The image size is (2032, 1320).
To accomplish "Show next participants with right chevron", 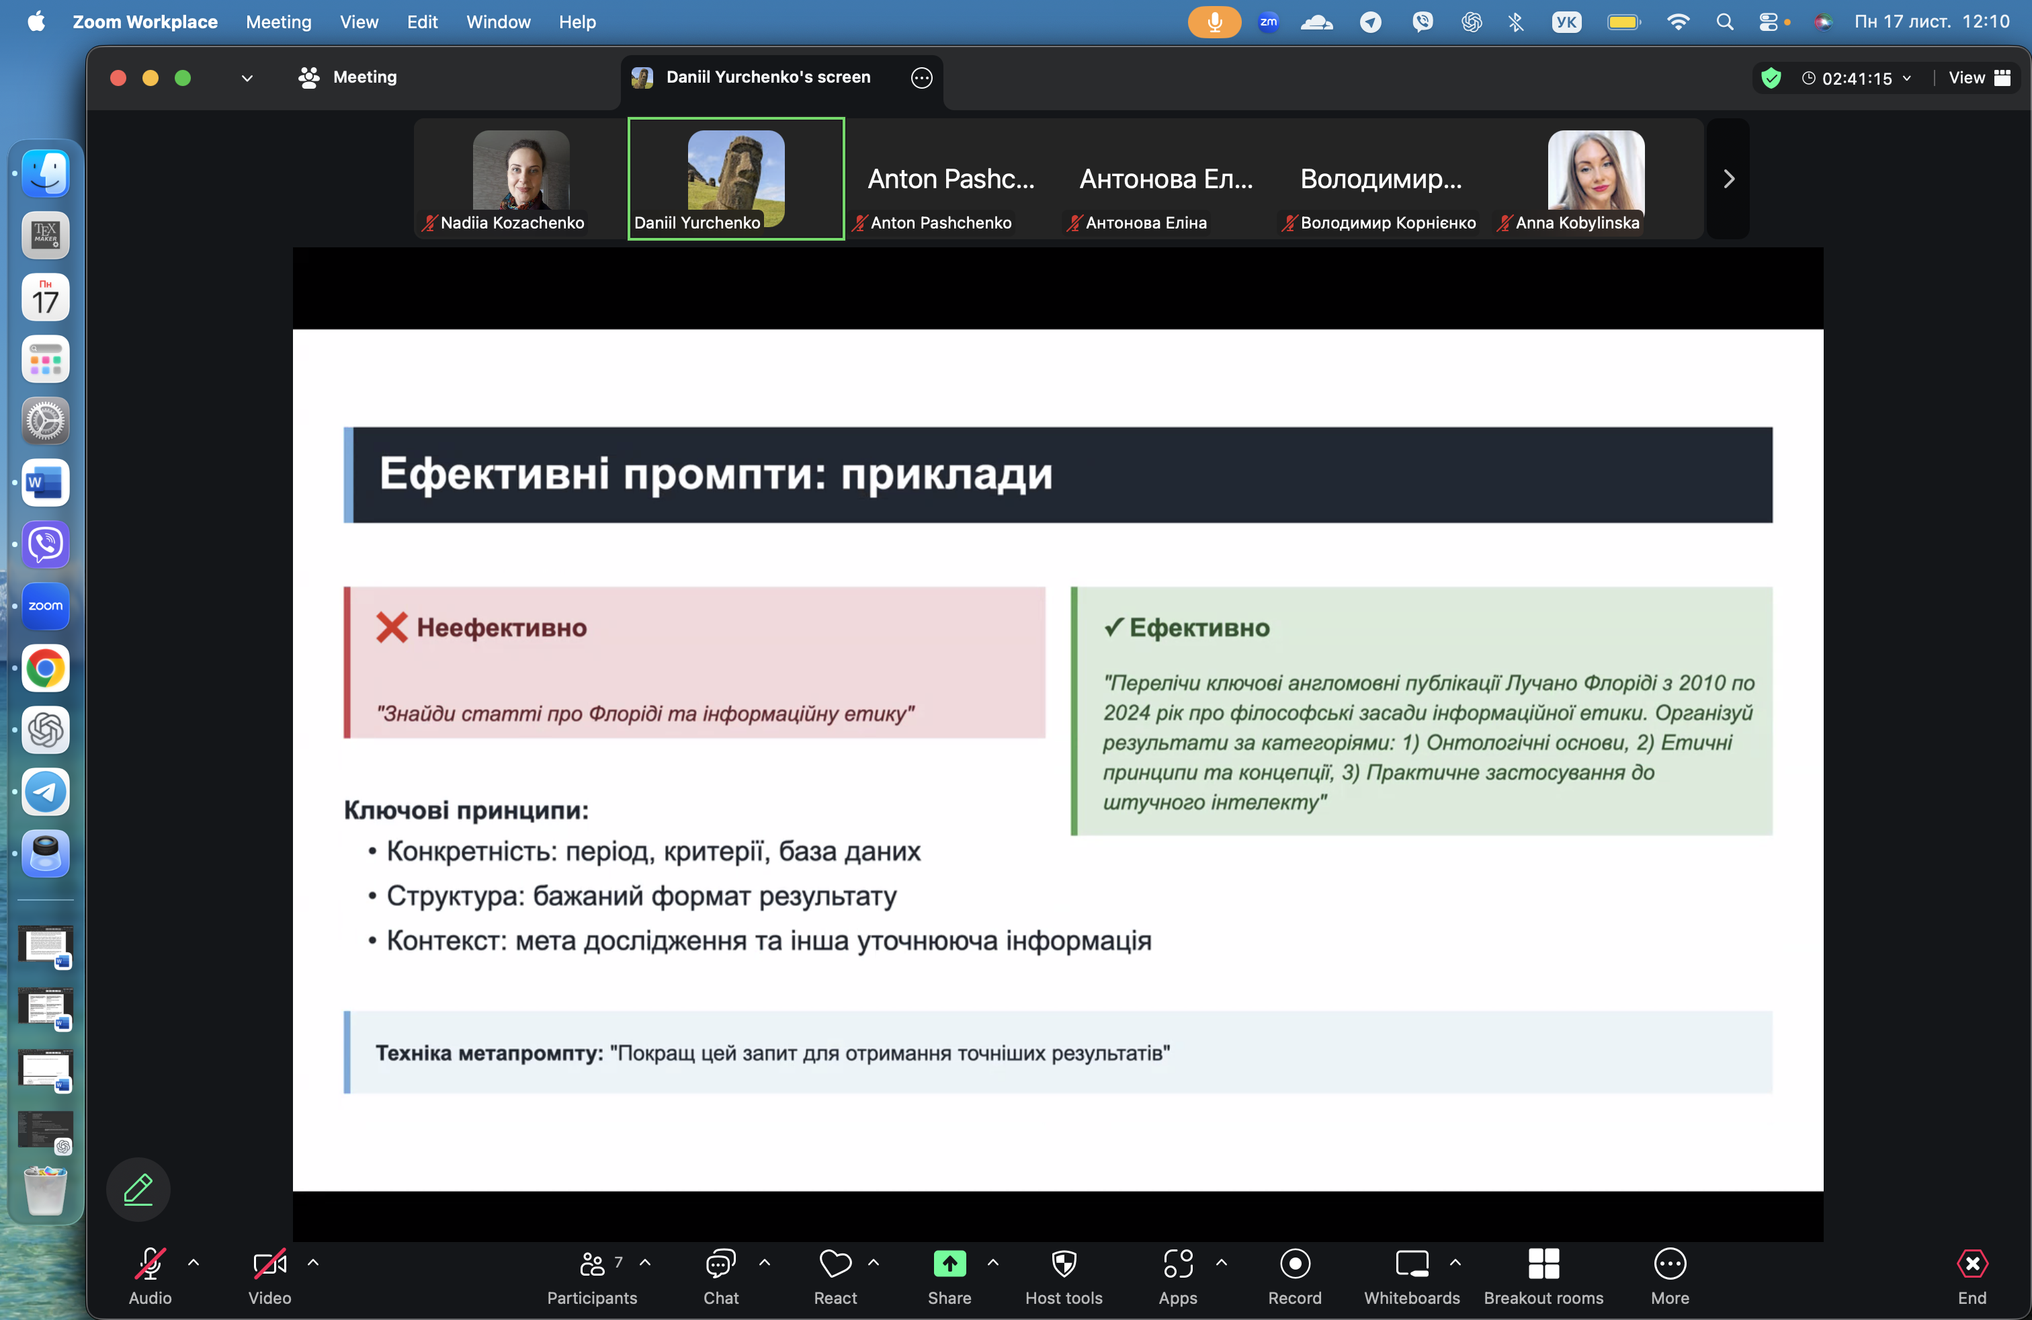I will (1728, 179).
